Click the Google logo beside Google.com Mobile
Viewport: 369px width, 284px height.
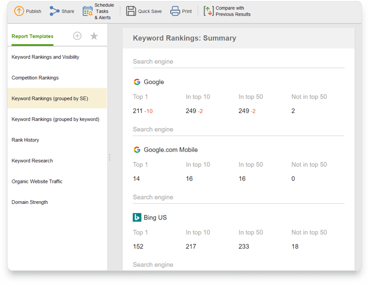click(137, 150)
